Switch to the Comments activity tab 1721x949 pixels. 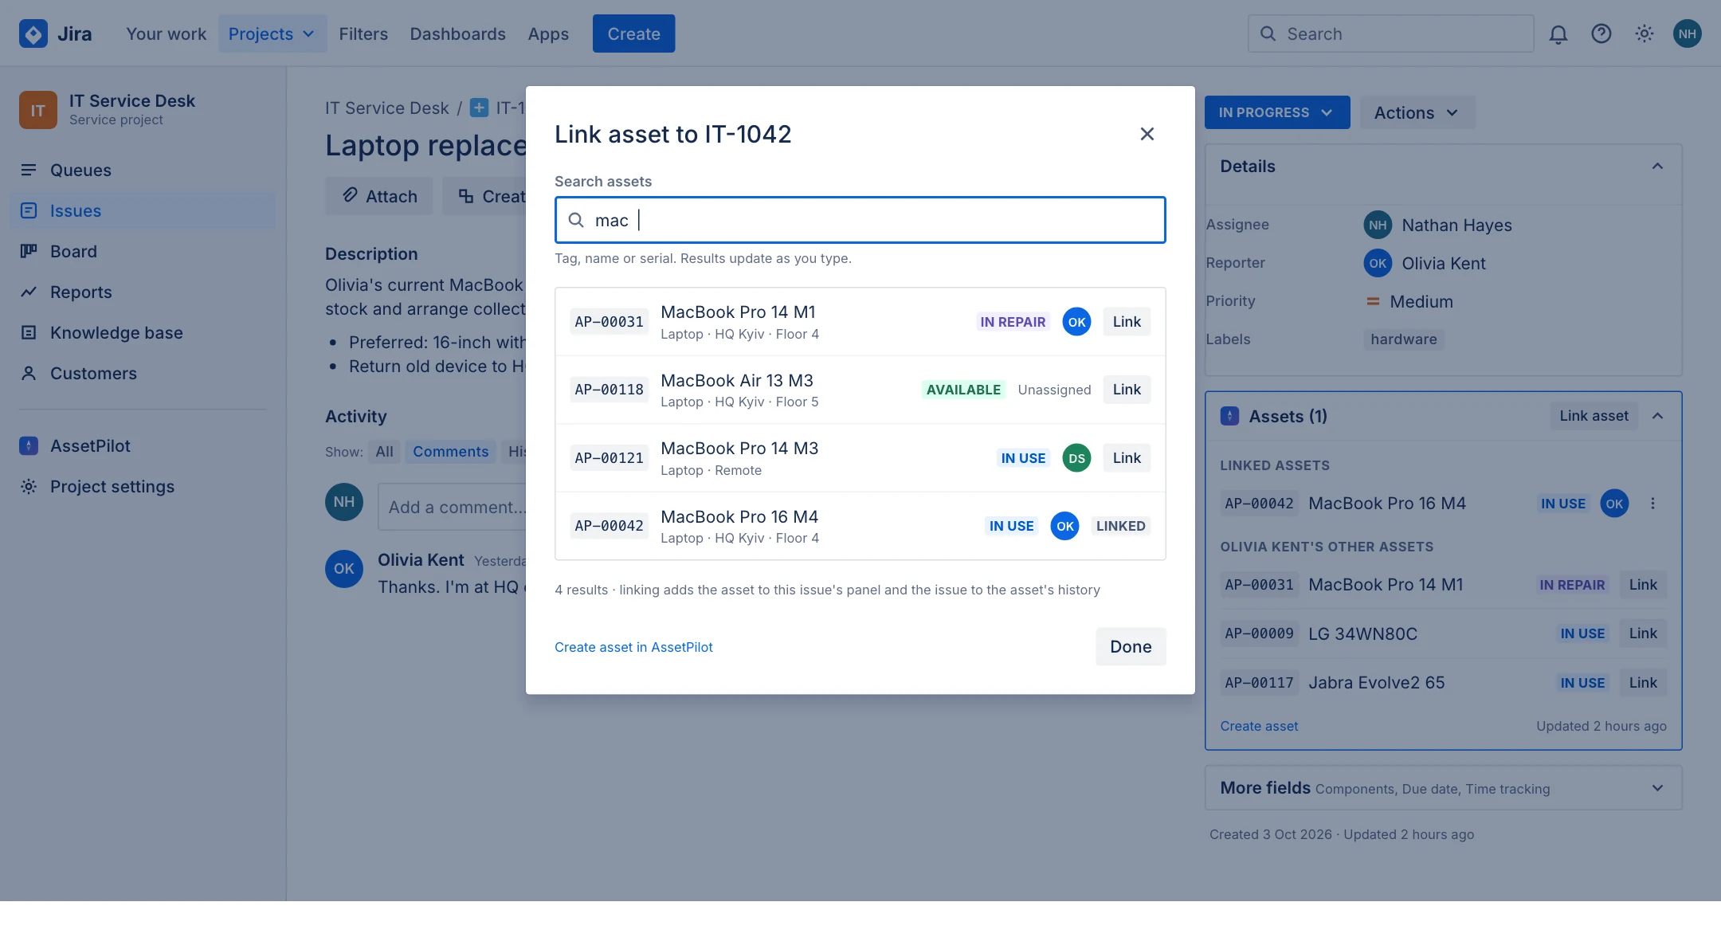[x=450, y=452]
